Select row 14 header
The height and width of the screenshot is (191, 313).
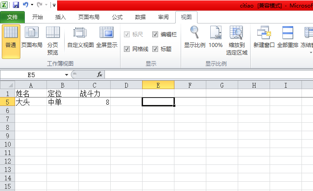coord(8,178)
